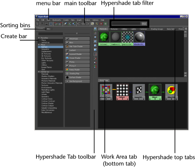
Task: Collapse the mental ray category tree
Action: [39, 72]
